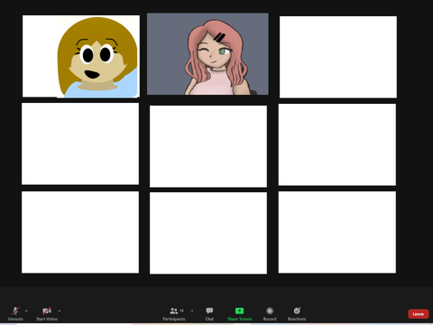433x325 pixels.
Task: Select the bottom-left blank participant tile
Action: click(x=80, y=232)
